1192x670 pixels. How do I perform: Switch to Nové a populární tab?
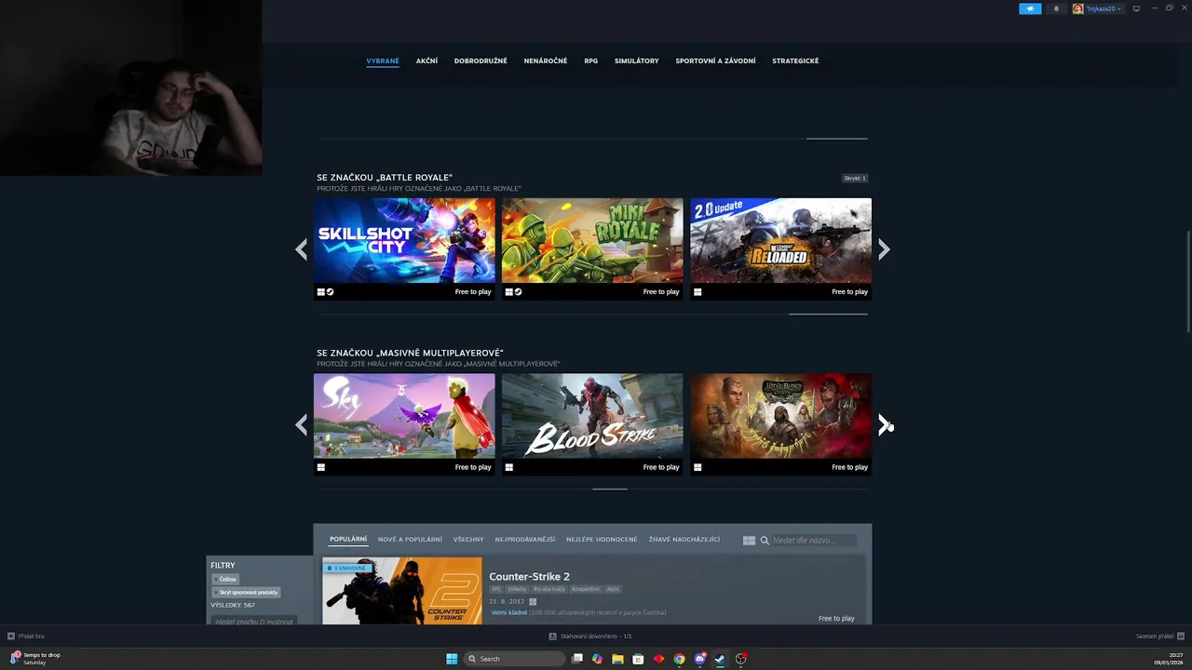click(410, 540)
